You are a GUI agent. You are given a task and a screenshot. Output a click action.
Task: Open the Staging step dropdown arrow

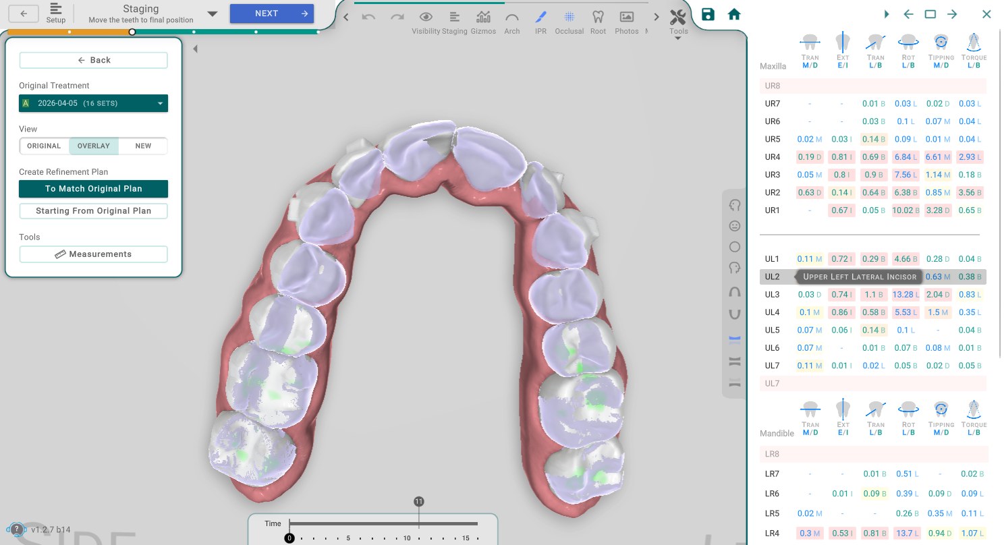tap(213, 14)
